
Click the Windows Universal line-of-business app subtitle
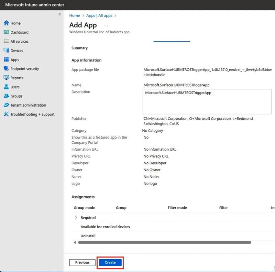pyautogui.click(x=99, y=32)
